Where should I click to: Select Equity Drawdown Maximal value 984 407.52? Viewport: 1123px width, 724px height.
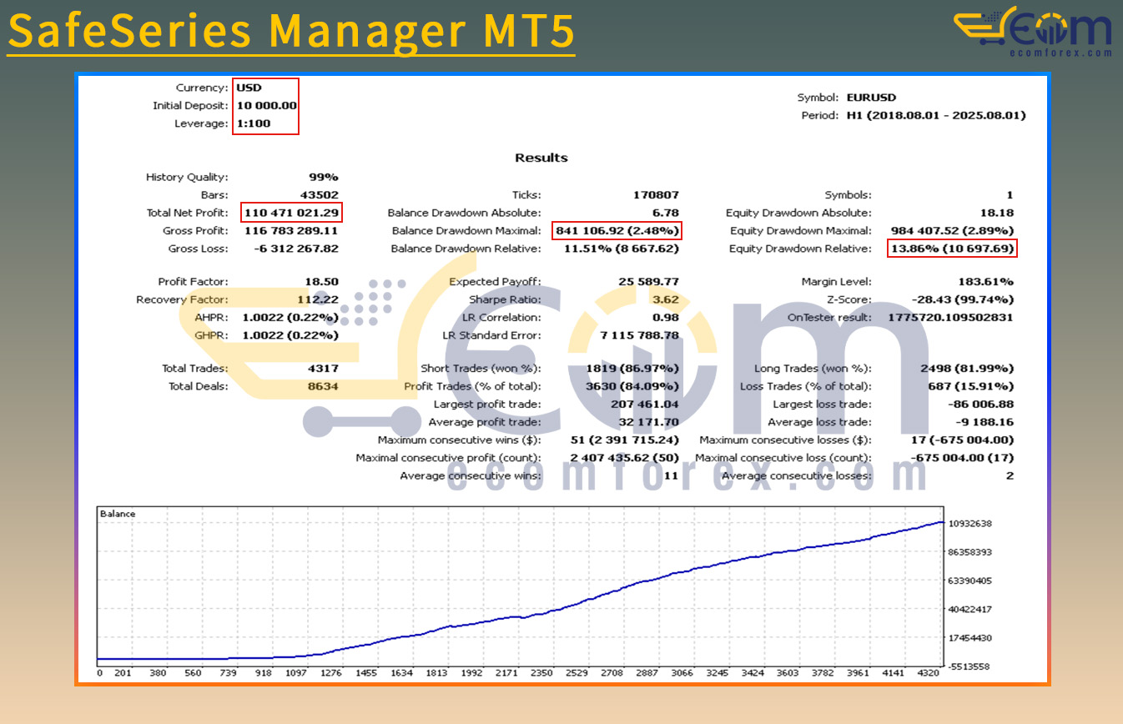953,231
